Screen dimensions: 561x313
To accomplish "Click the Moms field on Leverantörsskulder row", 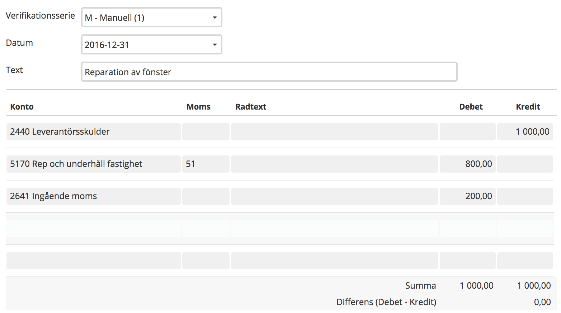I will coord(206,132).
